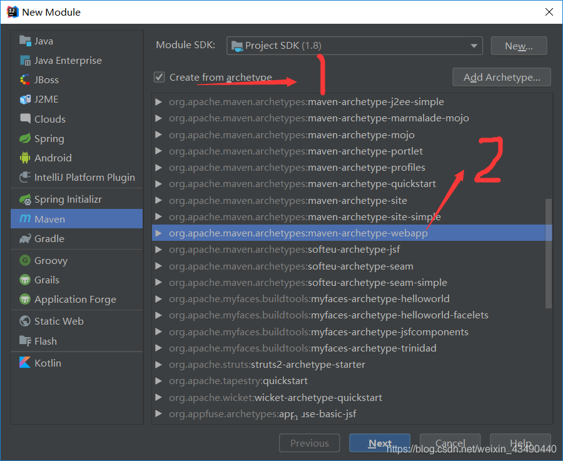Select Android module type
This screenshot has height=461, width=563.
tap(76, 158)
